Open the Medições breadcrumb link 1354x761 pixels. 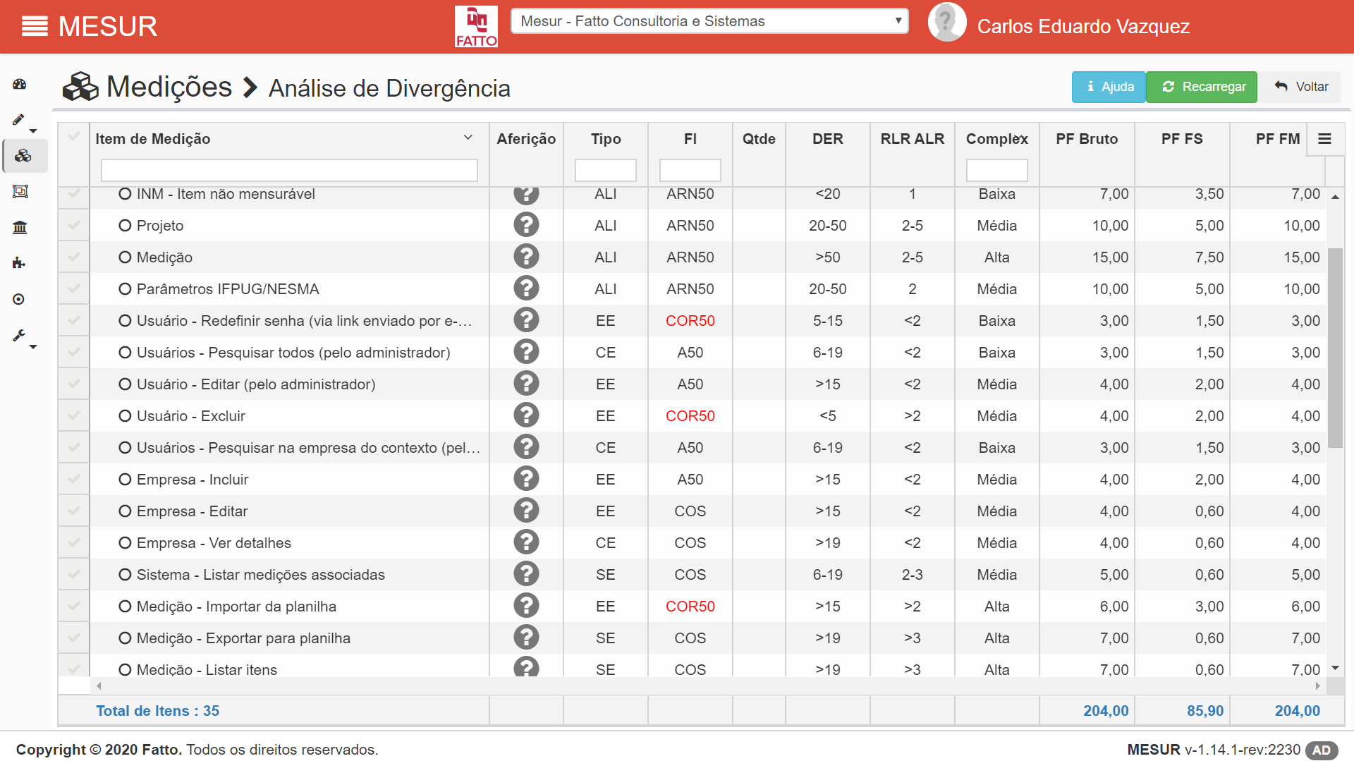click(x=169, y=87)
